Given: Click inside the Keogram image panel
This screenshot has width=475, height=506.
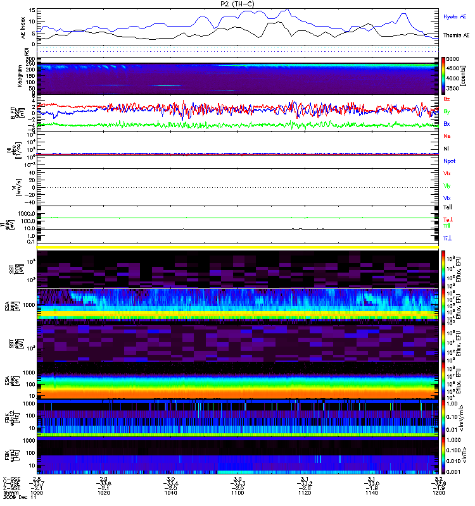Looking at the screenshot, I should point(237,78).
